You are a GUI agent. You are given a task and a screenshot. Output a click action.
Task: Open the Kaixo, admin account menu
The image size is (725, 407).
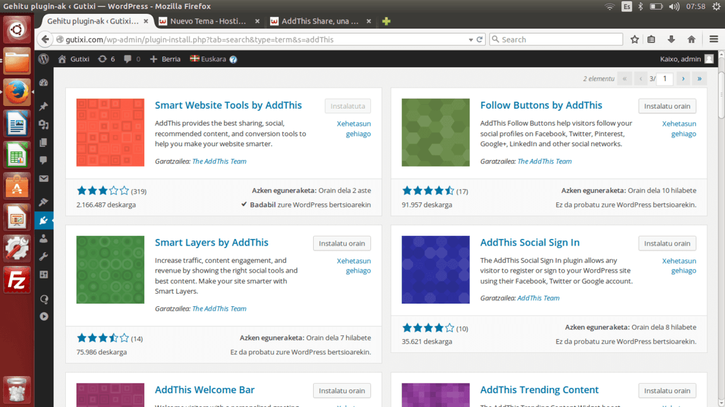pyautogui.click(x=687, y=59)
